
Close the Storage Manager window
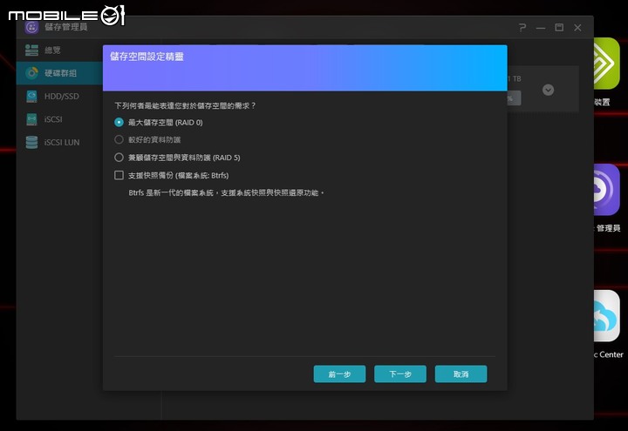point(577,28)
